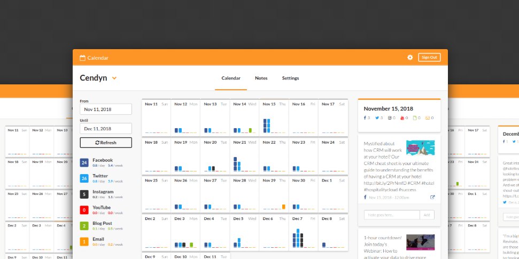The width and height of the screenshot is (519, 259).
Task: Toggle the YouTube channel badge showing 0
Action: click(x=84, y=210)
